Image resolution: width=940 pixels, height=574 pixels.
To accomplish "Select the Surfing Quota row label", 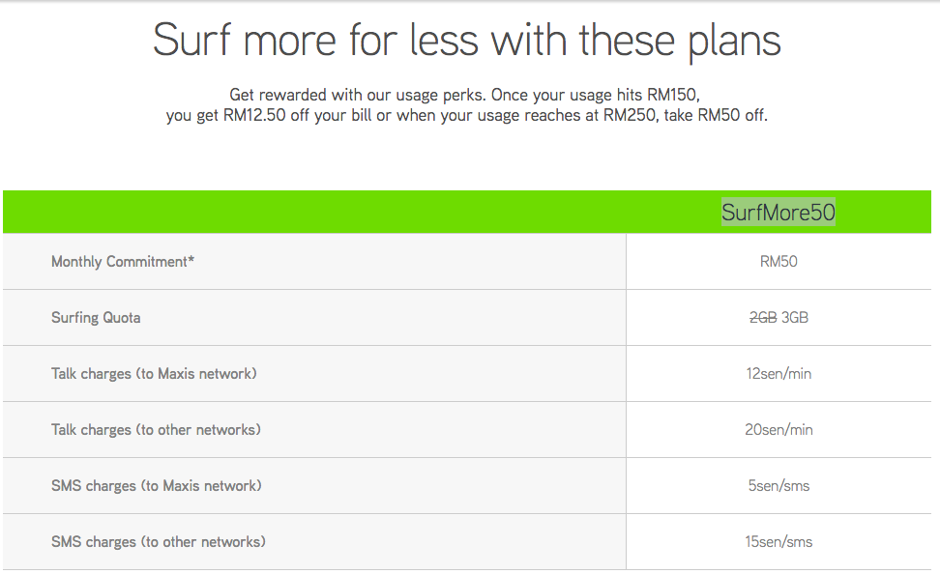I will pos(96,318).
